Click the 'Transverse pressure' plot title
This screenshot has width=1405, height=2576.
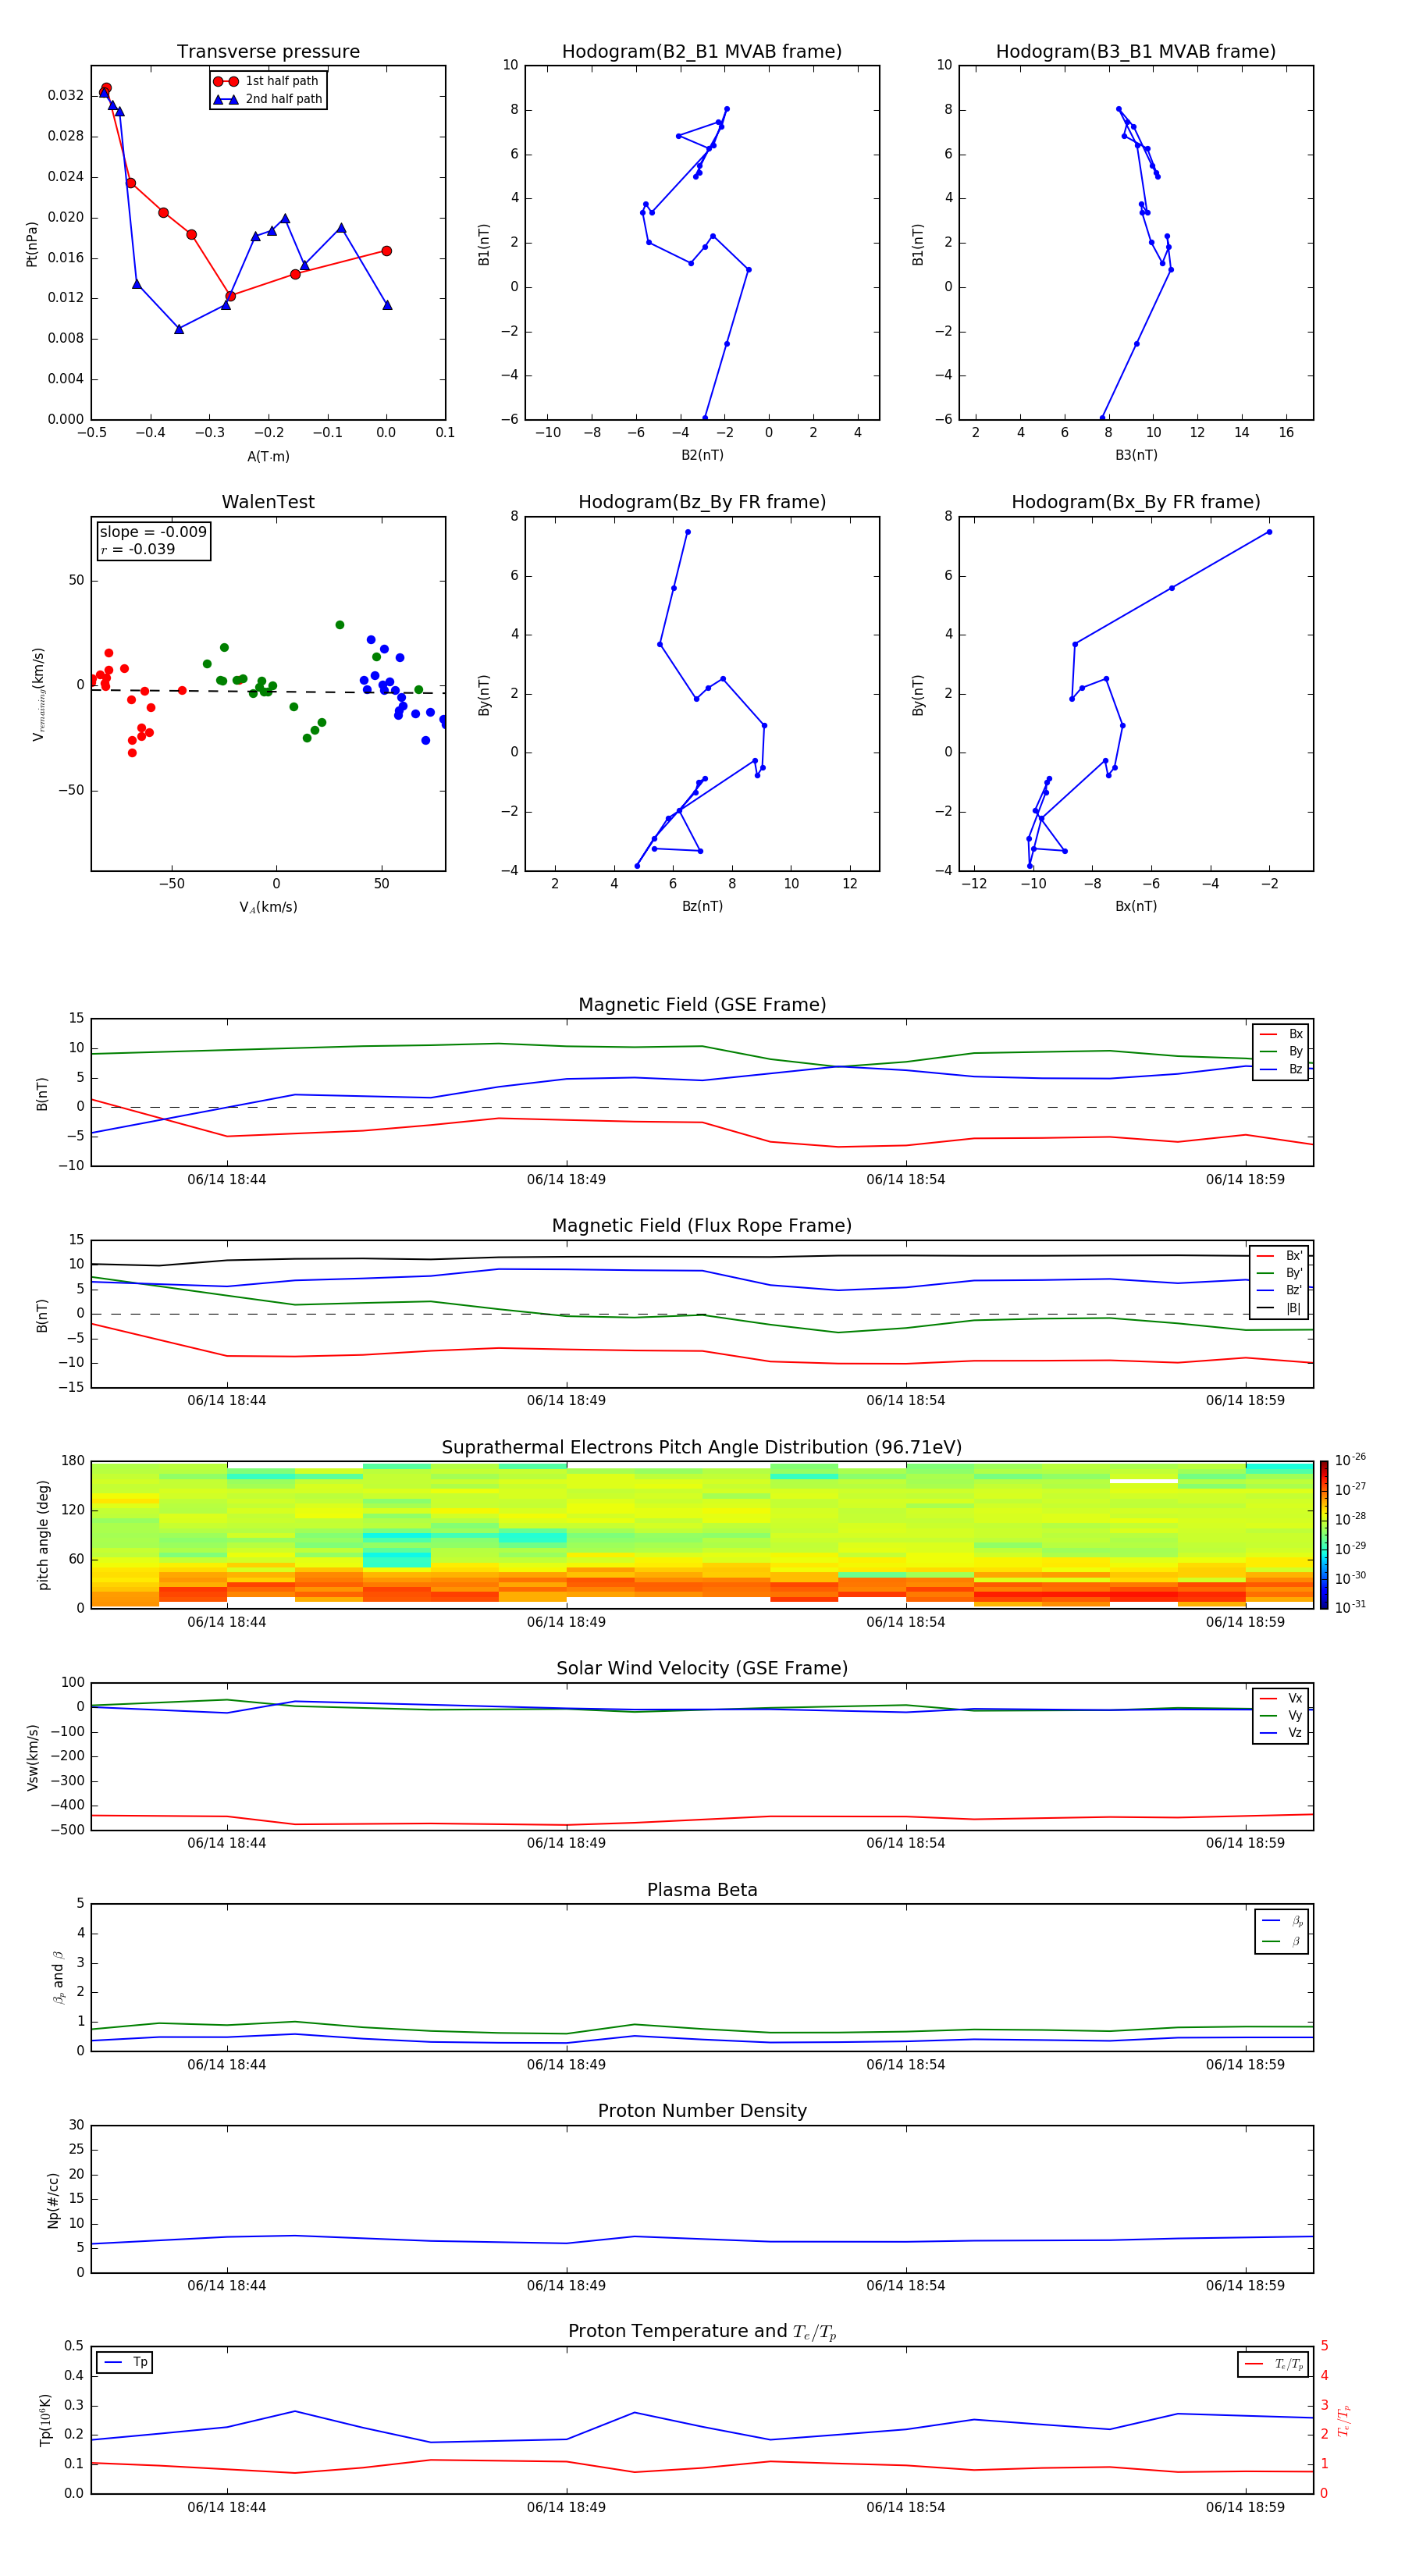[268, 52]
